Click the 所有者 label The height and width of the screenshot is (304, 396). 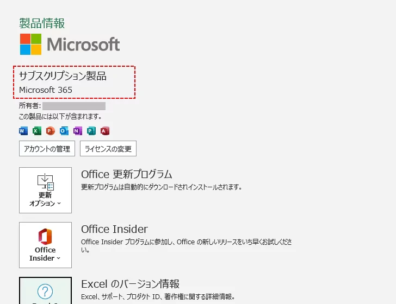[30, 106]
